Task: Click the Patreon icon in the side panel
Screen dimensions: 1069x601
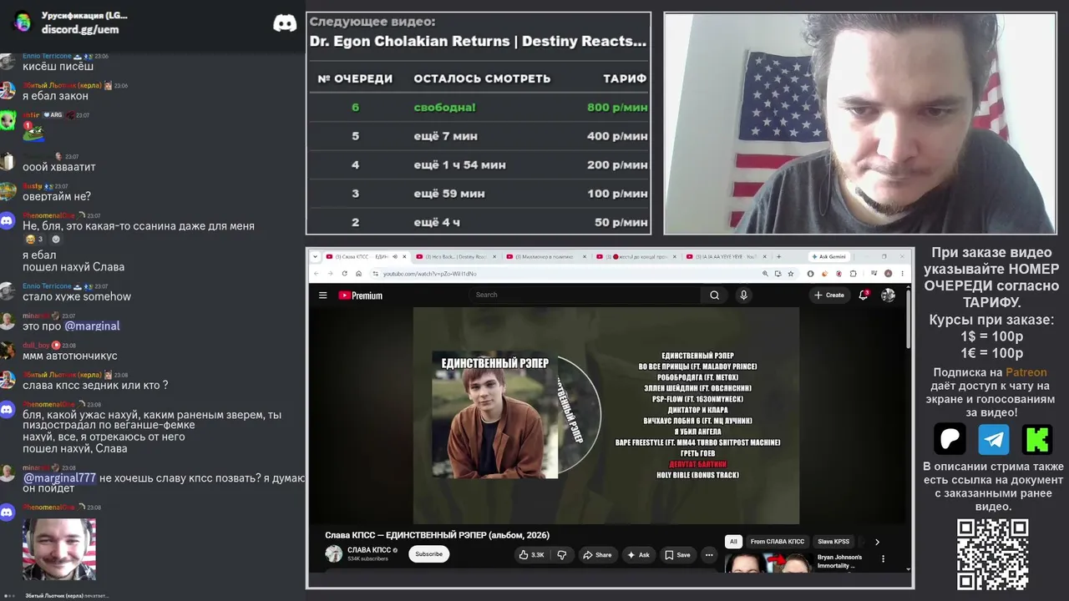Action: [x=950, y=439]
